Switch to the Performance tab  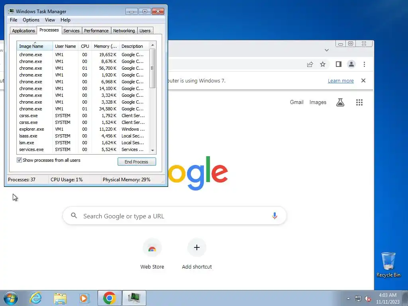point(96,31)
